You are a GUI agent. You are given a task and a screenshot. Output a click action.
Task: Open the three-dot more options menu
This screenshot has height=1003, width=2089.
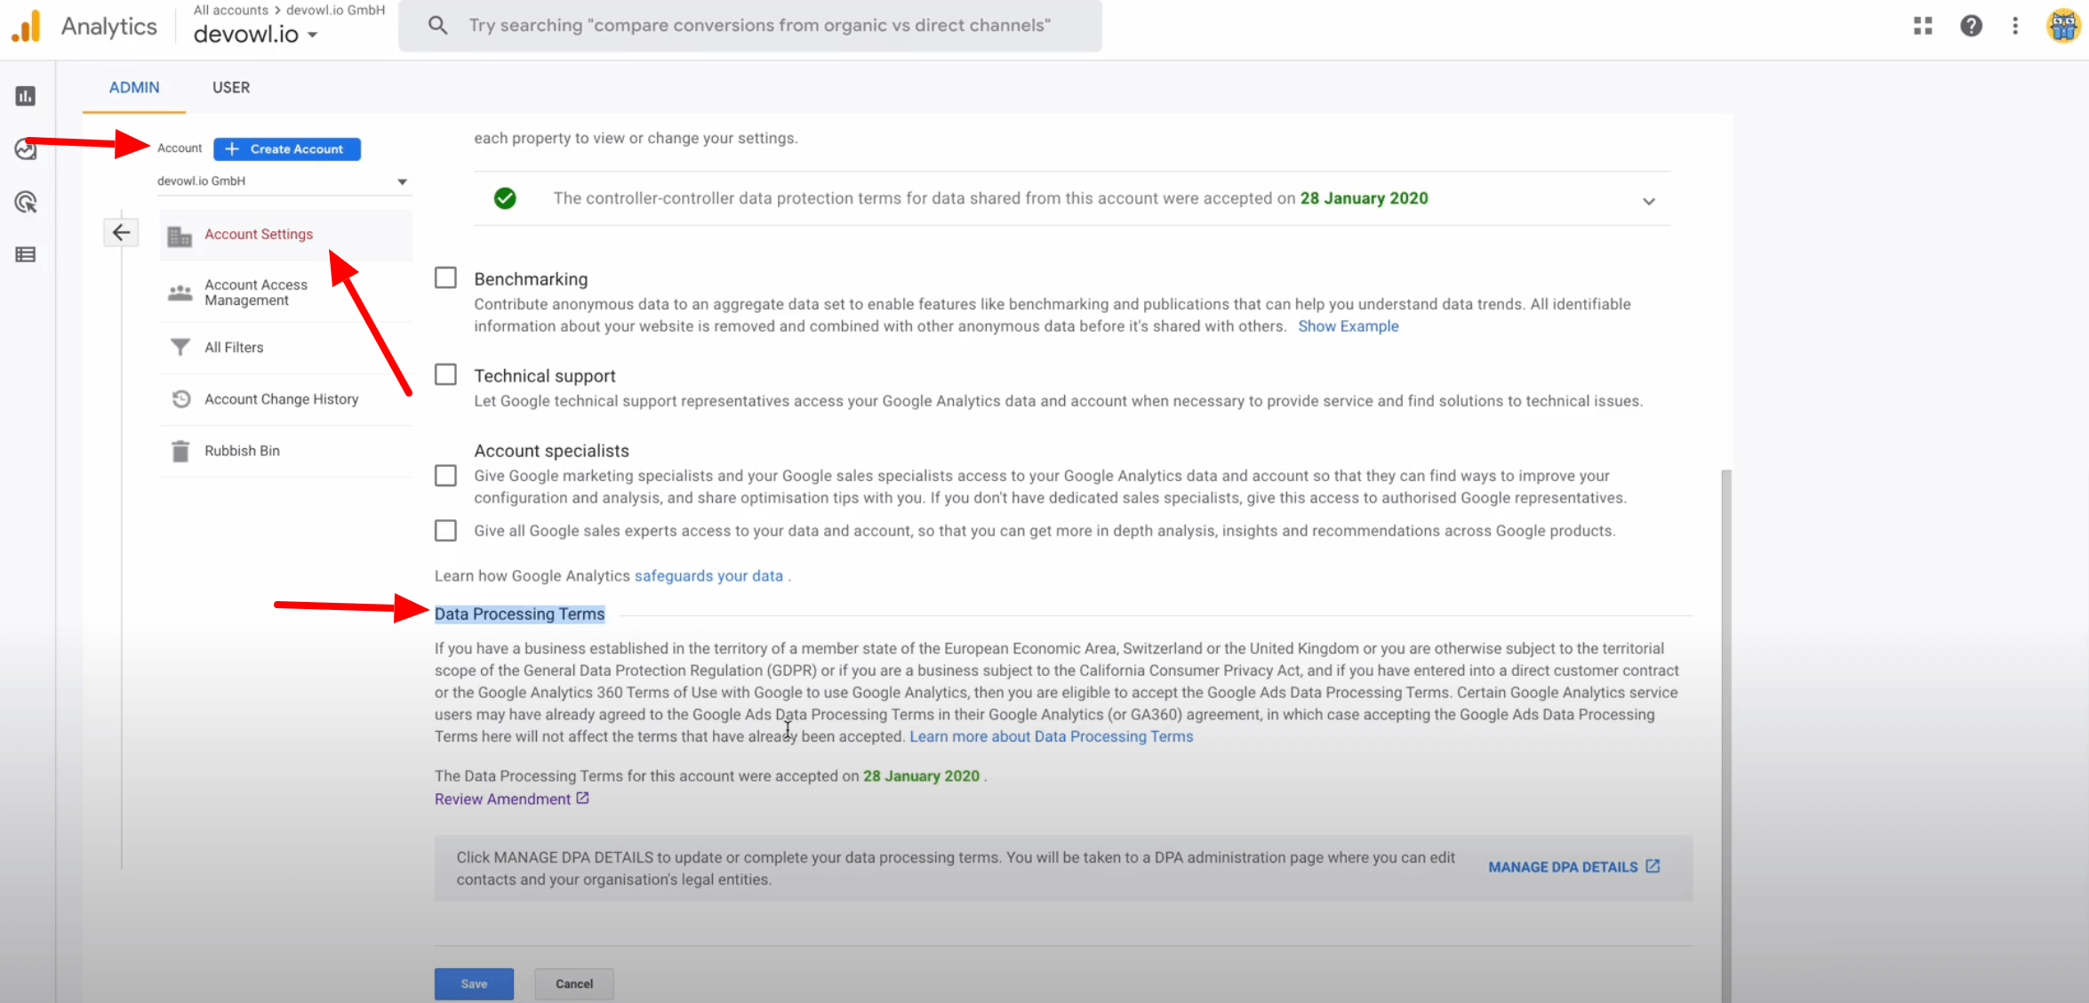(x=2015, y=26)
